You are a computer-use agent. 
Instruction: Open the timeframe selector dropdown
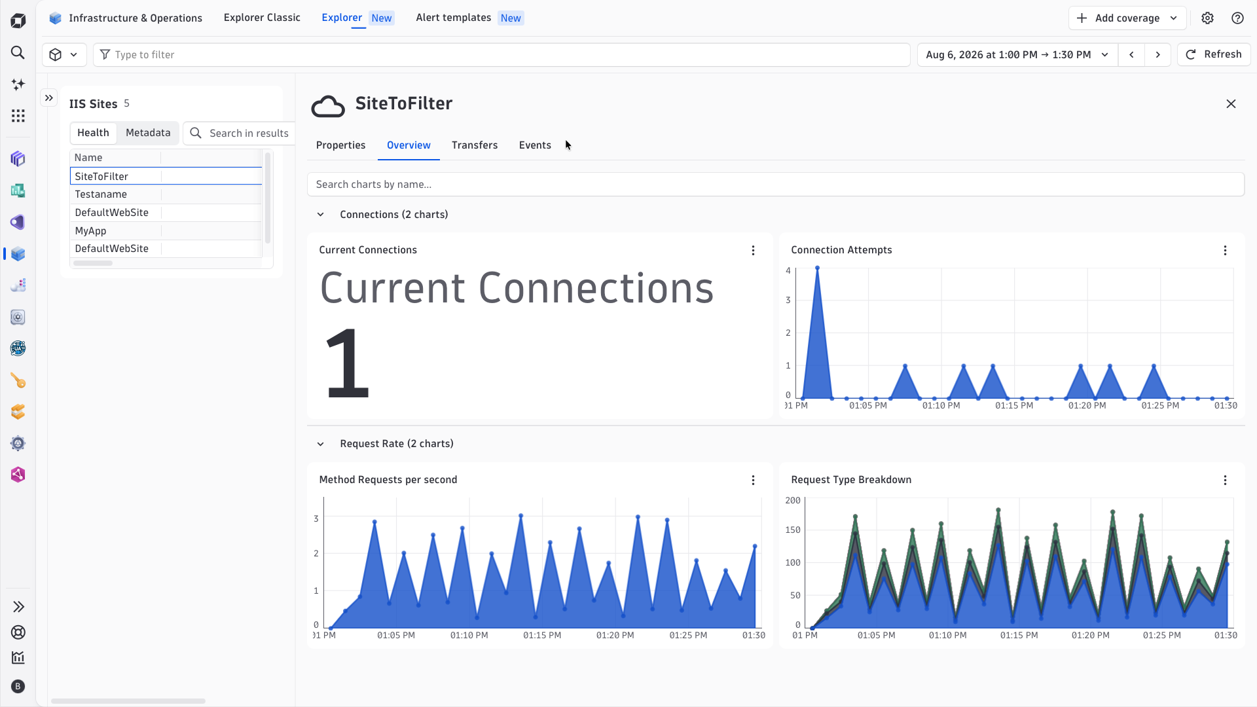pyautogui.click(x=1017, y=54)
